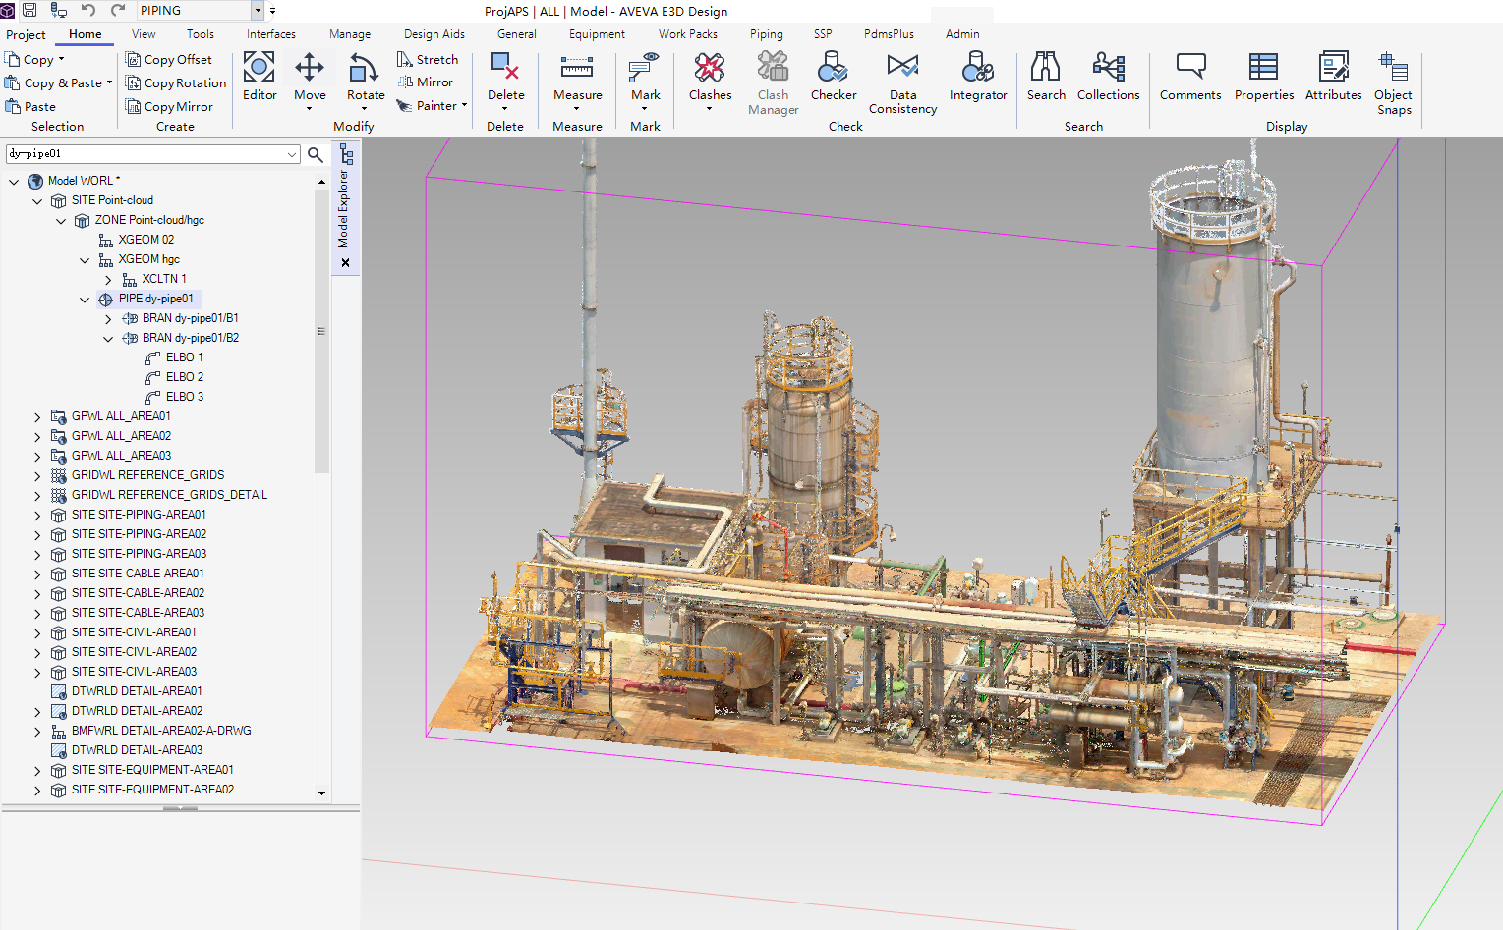Open the Project menu
1503x930 pixels.
(26, 34)
